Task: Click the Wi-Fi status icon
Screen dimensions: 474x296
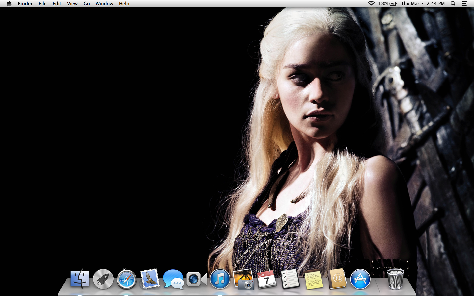Action: click(371, 4)
